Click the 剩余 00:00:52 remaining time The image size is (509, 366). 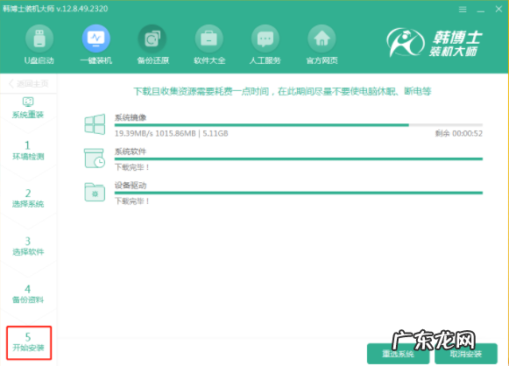(x=459, y=133)
